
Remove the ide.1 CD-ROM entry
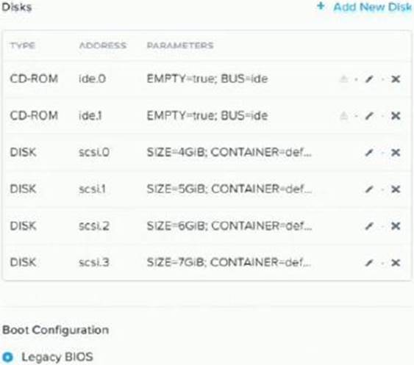396,115
